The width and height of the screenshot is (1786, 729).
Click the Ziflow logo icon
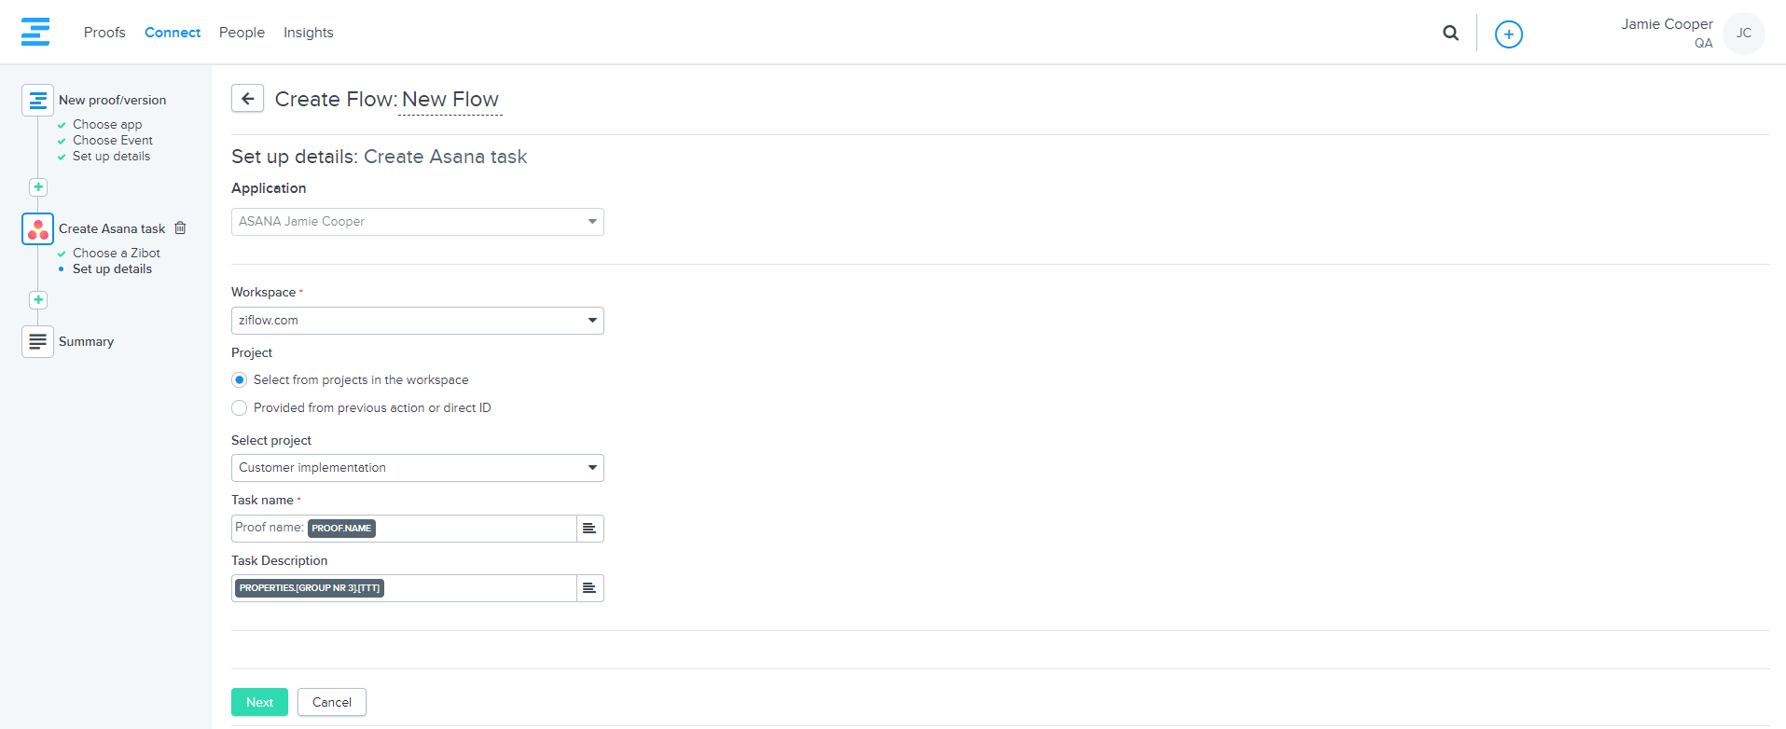(x=35, y=32)
